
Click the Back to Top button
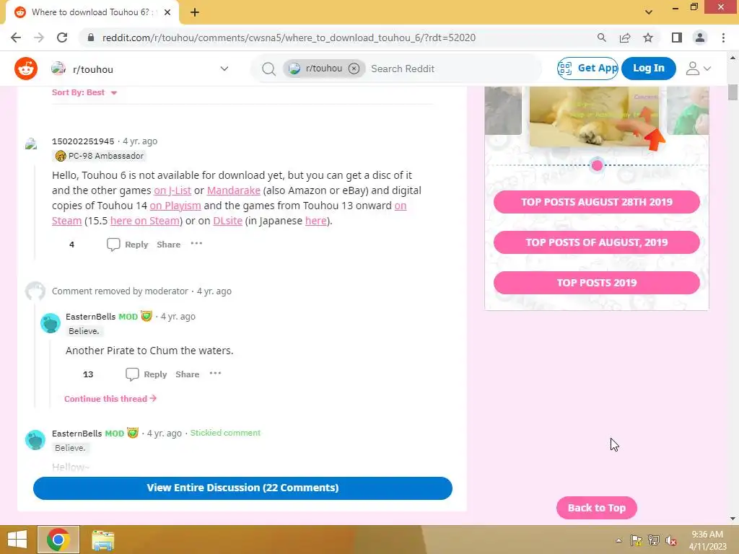point(597,508)
